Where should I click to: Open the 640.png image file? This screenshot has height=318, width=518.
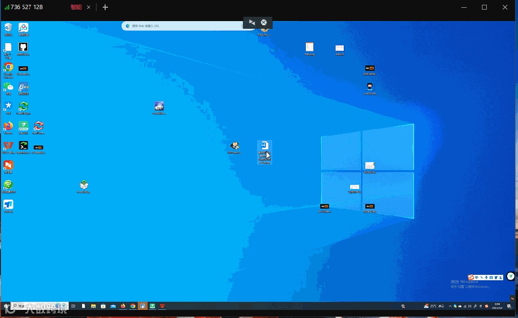(310, 49)
